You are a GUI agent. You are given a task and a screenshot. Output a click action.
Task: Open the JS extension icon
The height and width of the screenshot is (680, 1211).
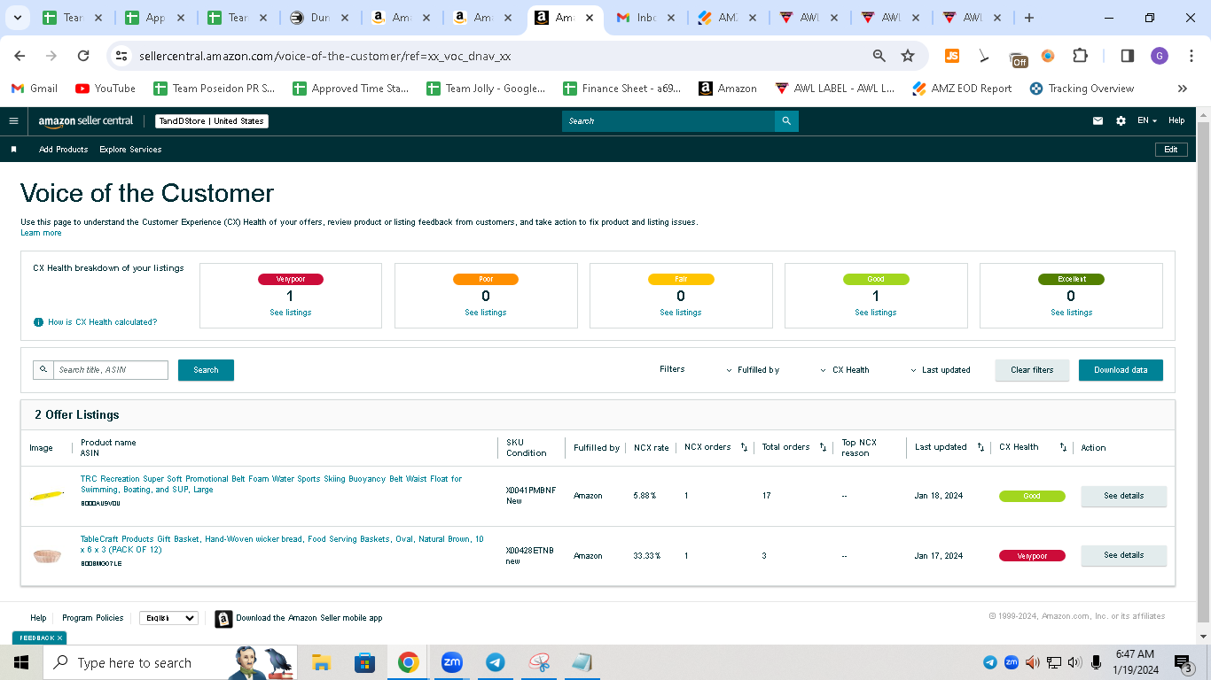(x=952, y=56)
